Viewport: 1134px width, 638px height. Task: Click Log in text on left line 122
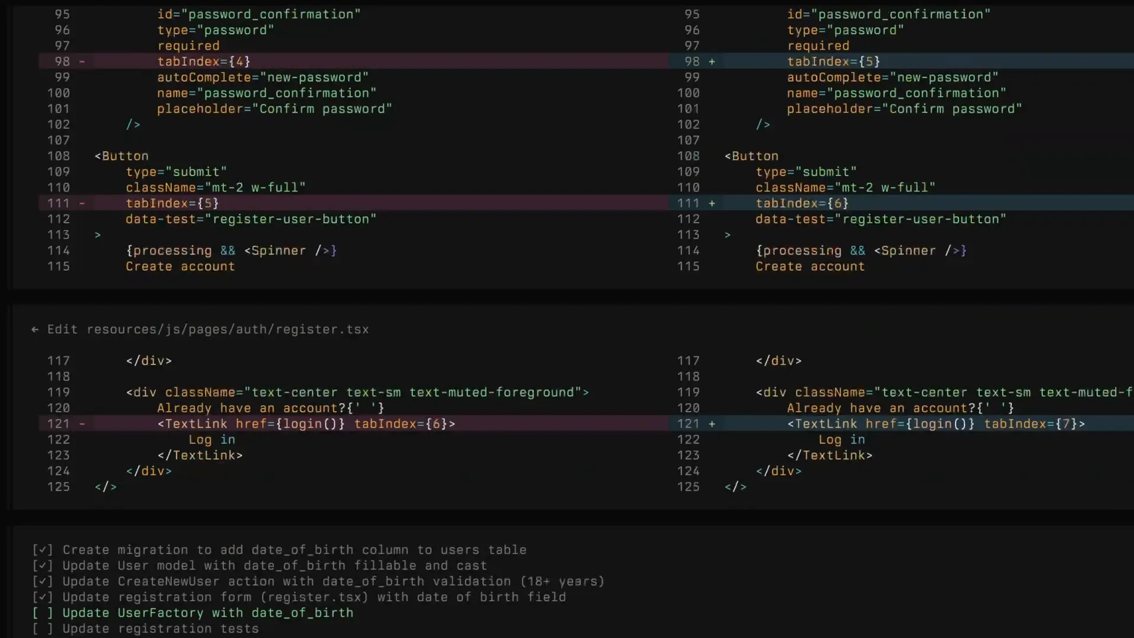pos(212,440)
